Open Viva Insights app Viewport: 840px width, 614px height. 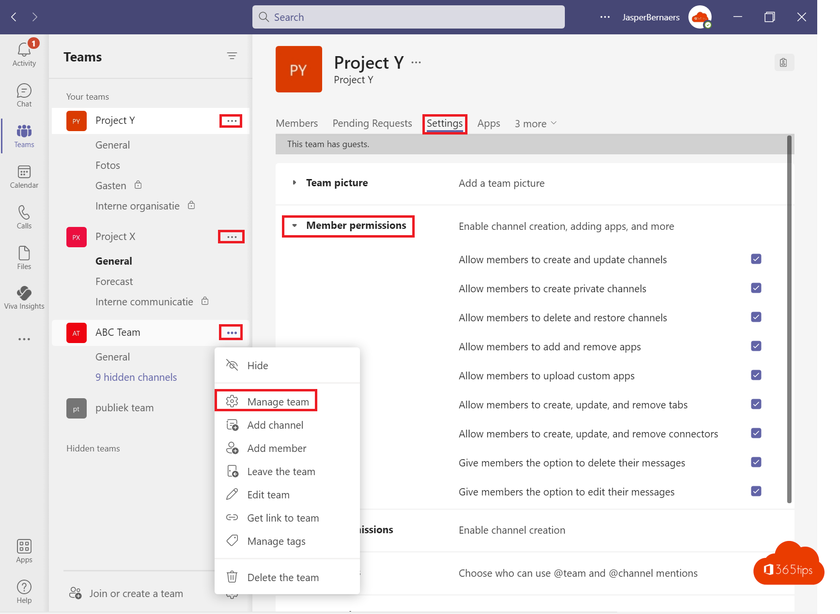pyautogui.click(x=24, y=298)
